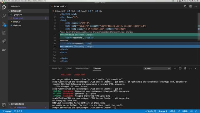Change indentation via Spaces: 4
Image resolution: width=200 pixels, height=113 pixels.
pyautogui.click(x=163, y=111)
